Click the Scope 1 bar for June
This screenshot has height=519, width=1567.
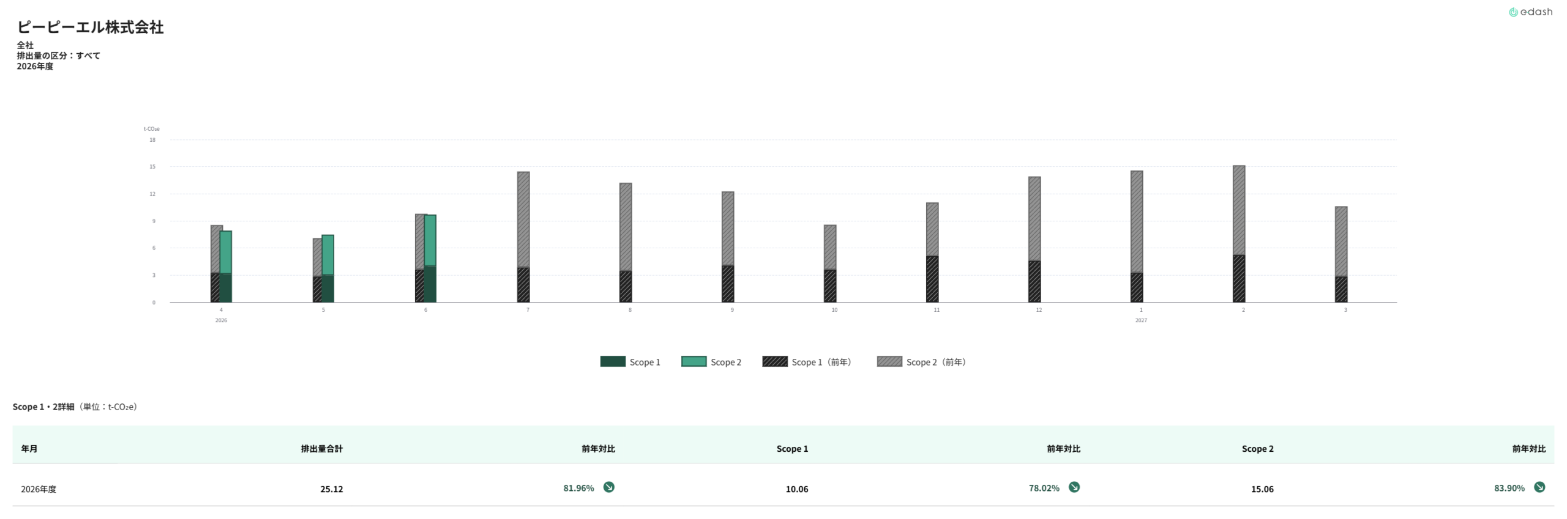[x=430, y=284]
